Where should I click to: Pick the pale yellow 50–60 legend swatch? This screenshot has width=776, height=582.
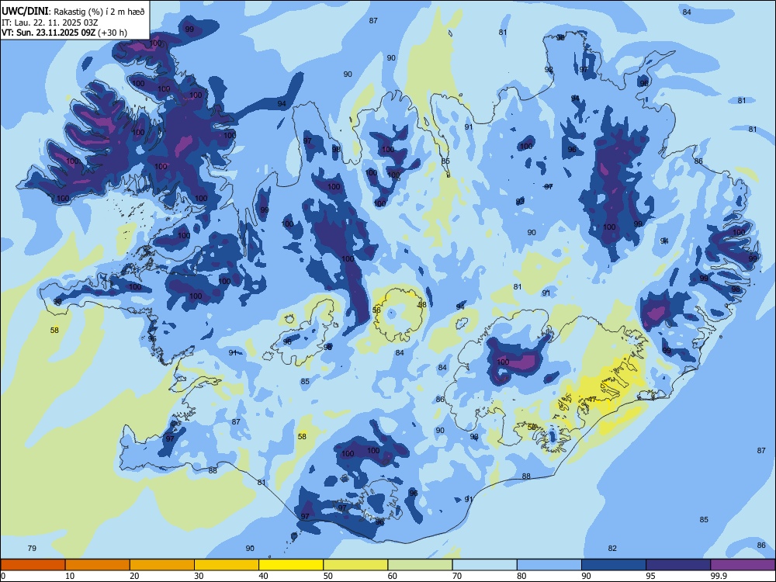[356, 565]
